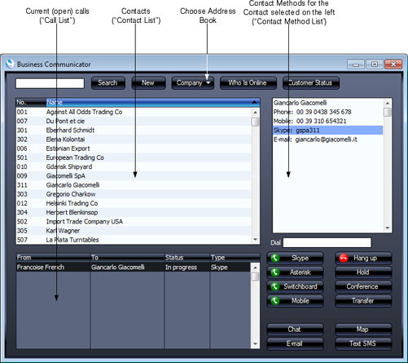This screenshot has width=408, height=363.
Task: Select the Giancarlo Giacomelli contact row
Action: click(134, 185)
